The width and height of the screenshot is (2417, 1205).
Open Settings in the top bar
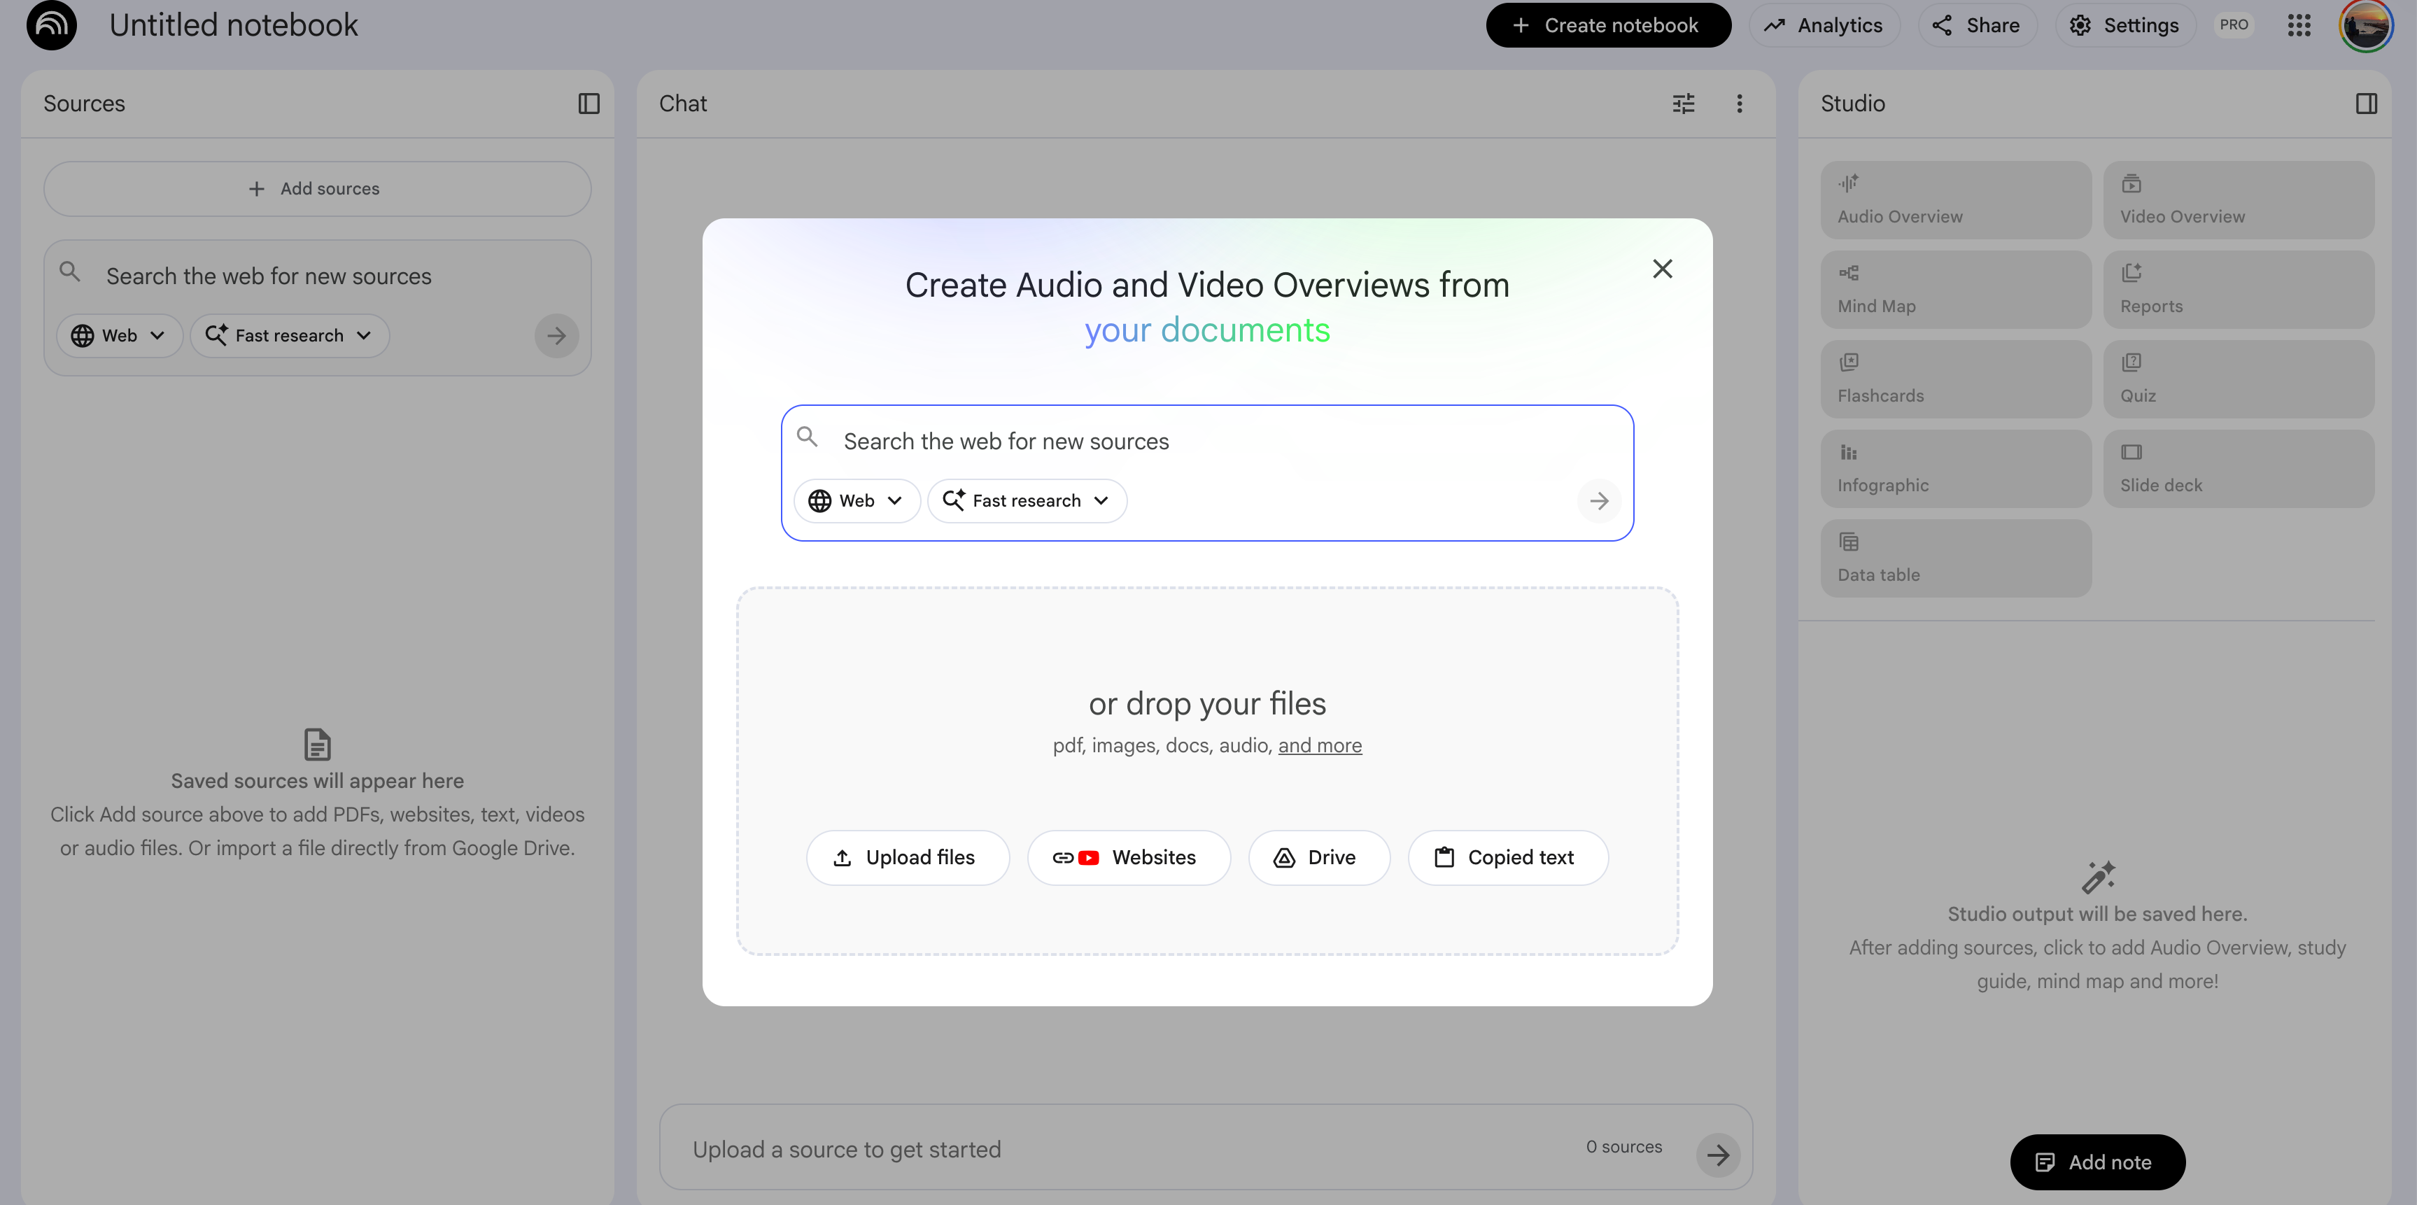click(2124, 25)
